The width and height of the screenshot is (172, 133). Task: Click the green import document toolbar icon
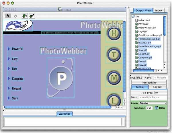25,16
